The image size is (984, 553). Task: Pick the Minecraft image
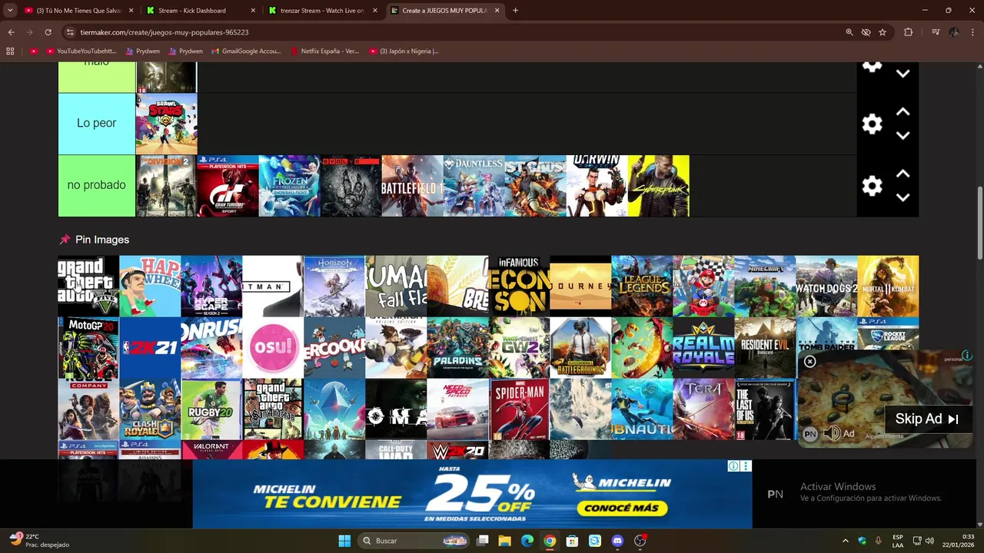[x=765, y=286]
